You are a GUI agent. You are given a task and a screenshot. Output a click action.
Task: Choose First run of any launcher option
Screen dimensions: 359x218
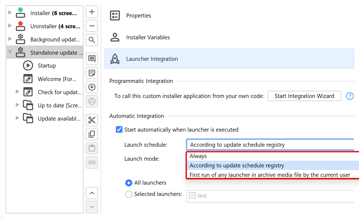(x=270, y=175)
